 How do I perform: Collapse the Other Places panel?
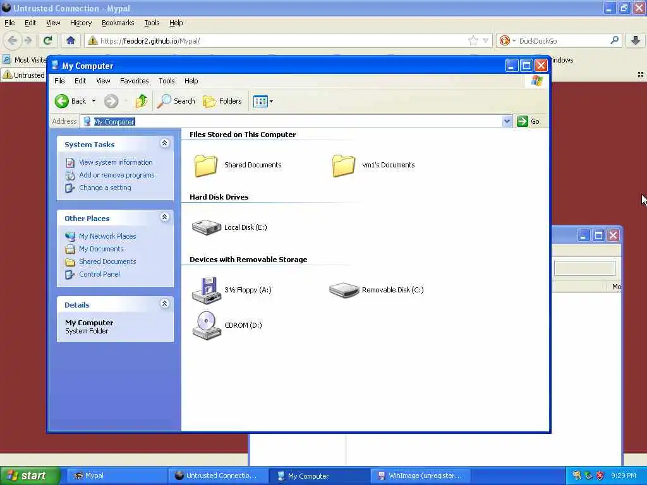165,217
